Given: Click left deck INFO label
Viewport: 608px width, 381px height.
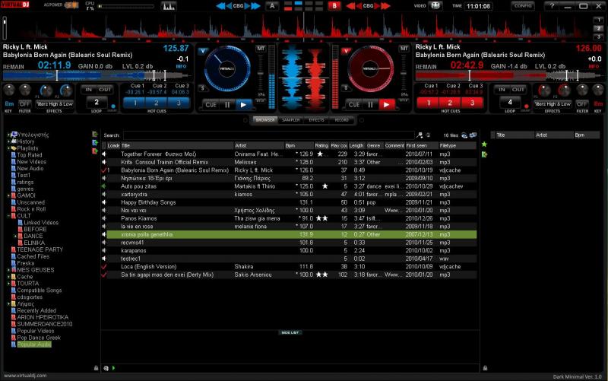Looking at the screenshot, I should point(181,66).
